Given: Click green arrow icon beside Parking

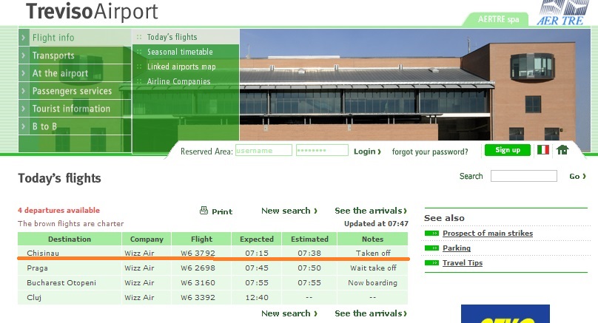Looking at the screenshot, I should [431, 248].
